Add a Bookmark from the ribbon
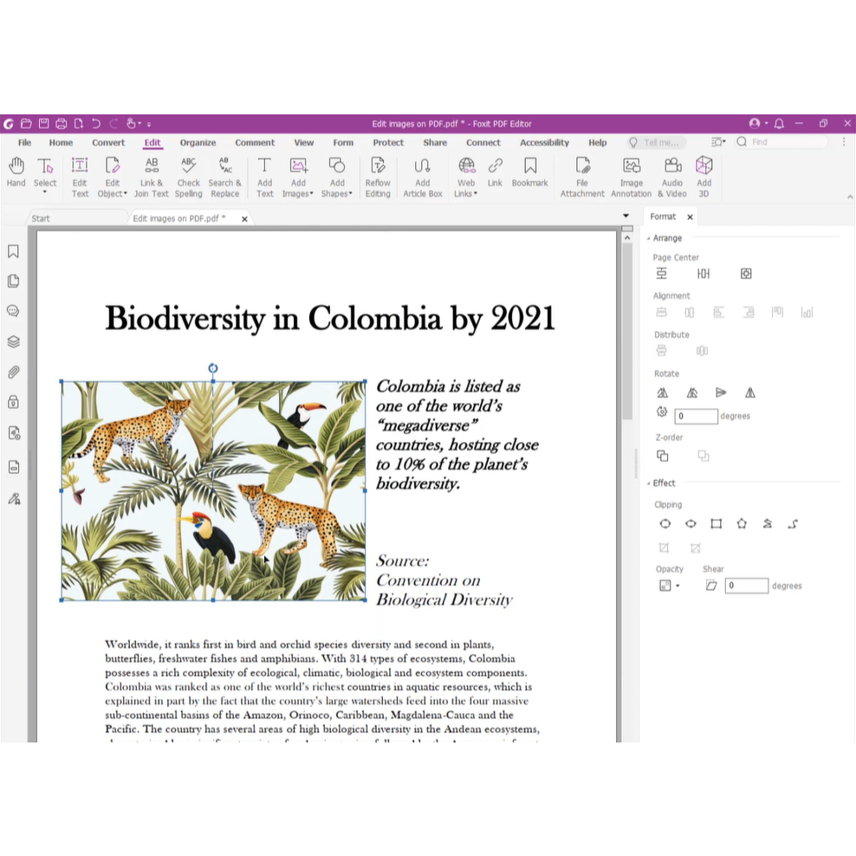The width and height of the screenshot is (856, 856). 529,172
